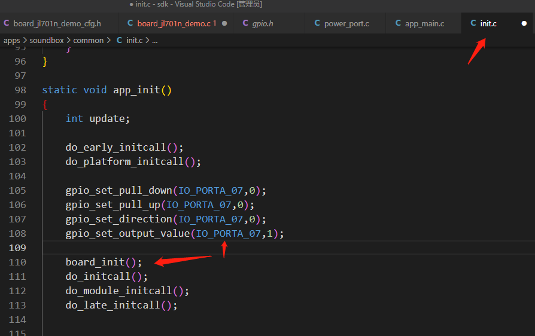Click C icon in breadcrumb before init.c
Image resolution: width=535 pixels, height=336 pixels.
click(x=120, y=40)
